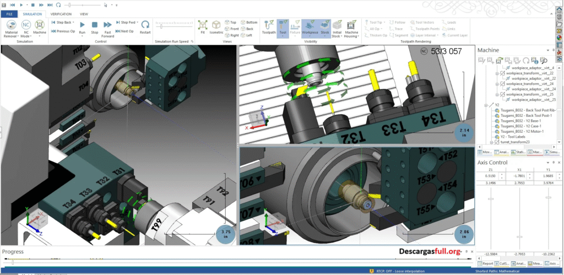The height and width of the screenshot is (275, 564).
Task: Select the Right view
Action: pyautogui.click(x=232, y=35)
